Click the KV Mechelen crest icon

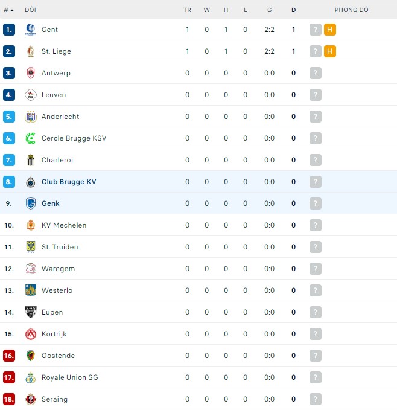(x=31, y=225)
